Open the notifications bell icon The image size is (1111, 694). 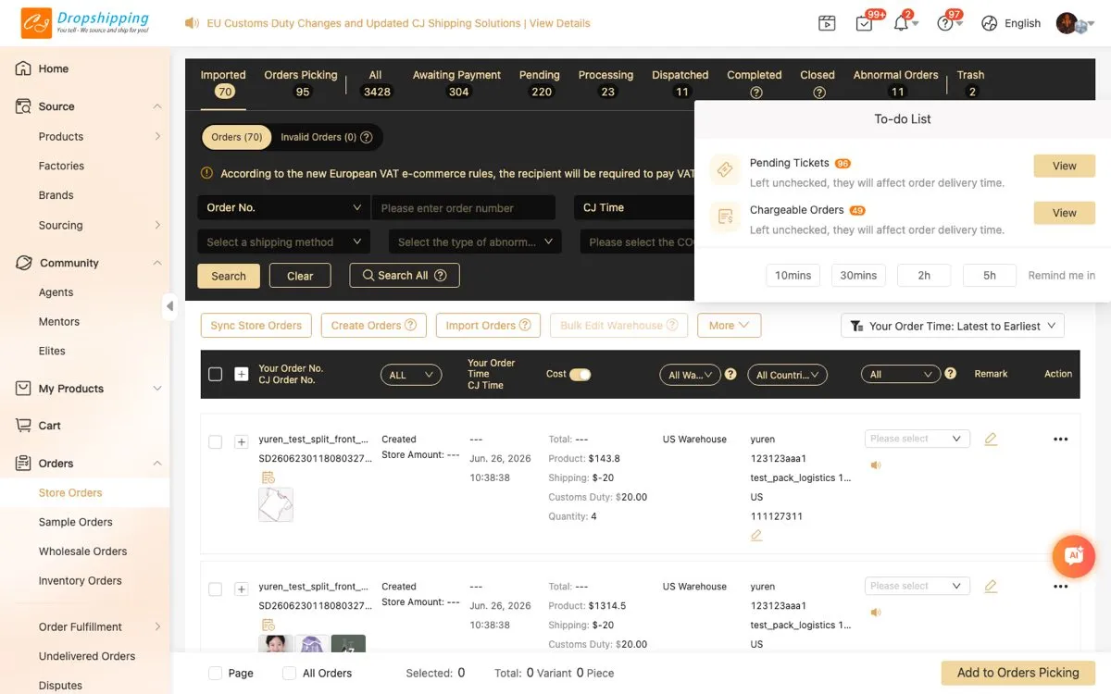tap(901, 23)
